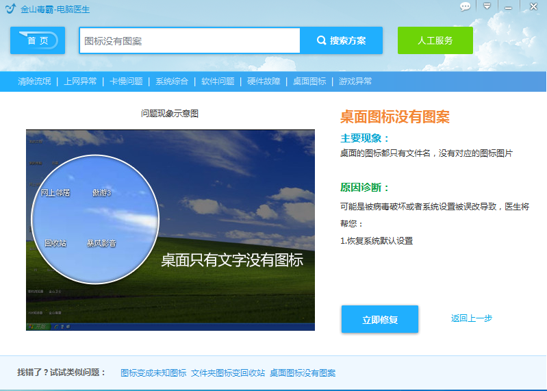Click the 1.恢复系统默认设置 text
The height and width of the screenshot is (391, 547).
coord(377,240)
